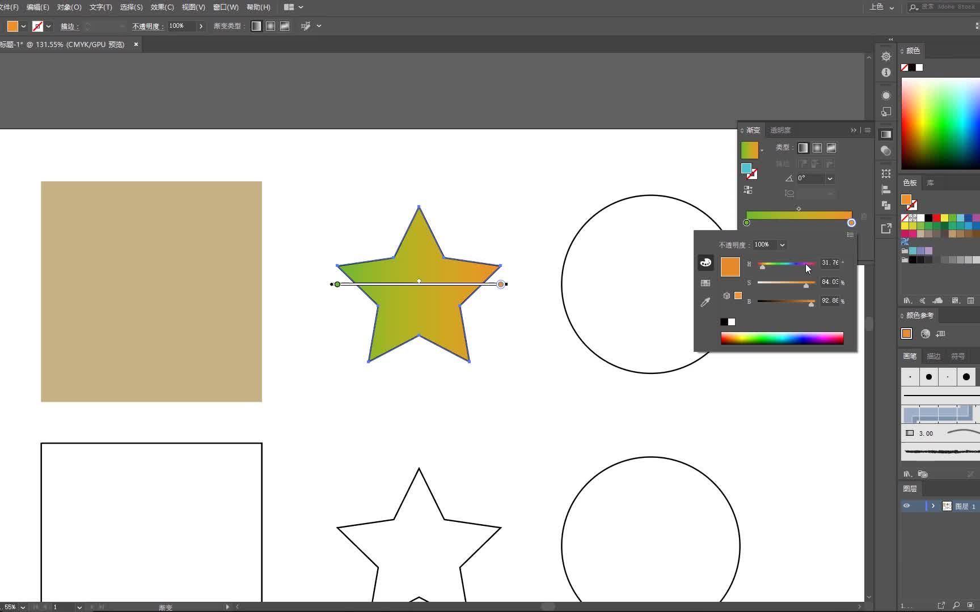
Task: Switch to the 符号 tab
Action: pyautogui.click(x=958, y=356)
